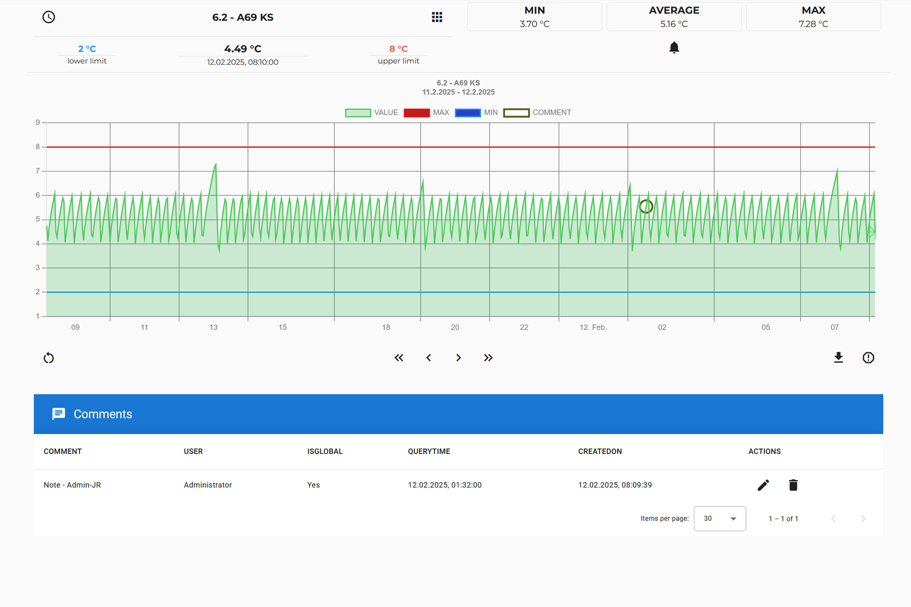911x607 pixels.
Task: Edit the Note - Admin-JR comment
Action: (763, 485)
